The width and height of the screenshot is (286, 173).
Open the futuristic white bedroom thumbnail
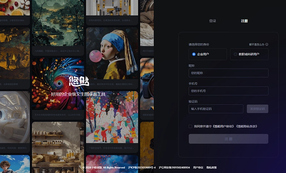pyautogui.click(x=15, y=117)
